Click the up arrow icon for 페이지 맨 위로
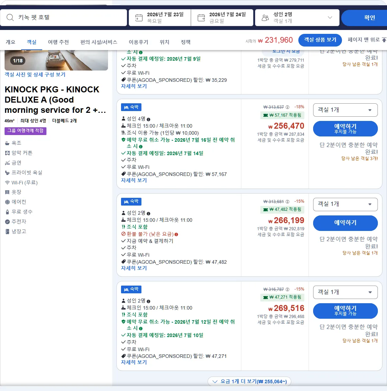The height and width of the screenshot is (391, 387). point(384,40)
